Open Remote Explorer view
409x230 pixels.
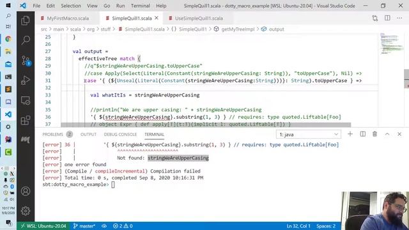tap(26, 100)
